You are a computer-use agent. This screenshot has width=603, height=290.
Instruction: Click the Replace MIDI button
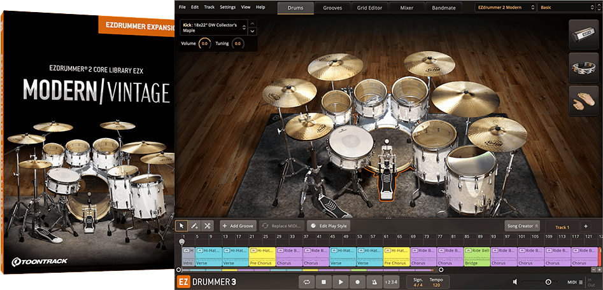coord(282,226)
